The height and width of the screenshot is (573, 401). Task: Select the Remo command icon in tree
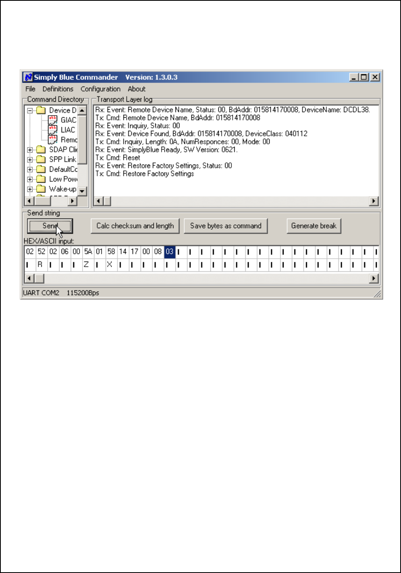click(53, 139)
